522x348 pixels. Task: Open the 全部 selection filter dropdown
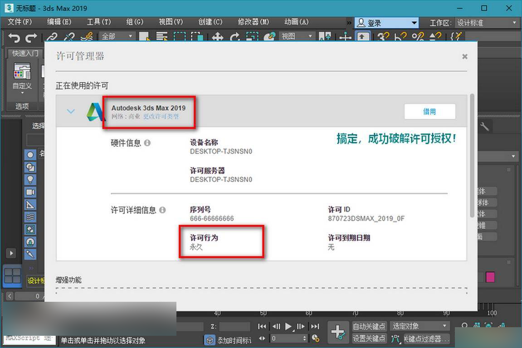(117, 36)
